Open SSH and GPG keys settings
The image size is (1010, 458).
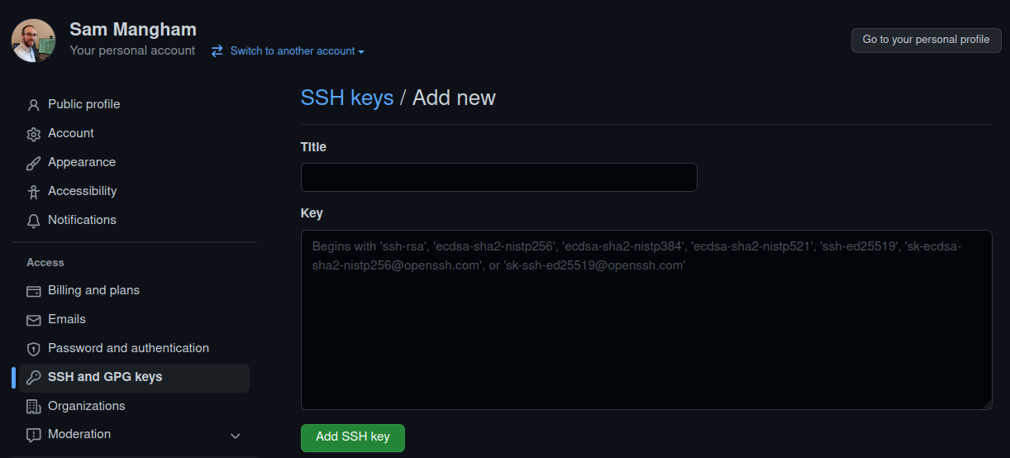coord(105,377)
